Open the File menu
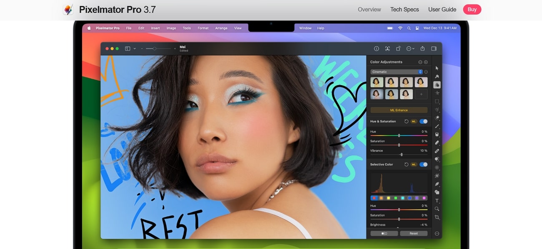Screen dimensions: 542x249 129,28
